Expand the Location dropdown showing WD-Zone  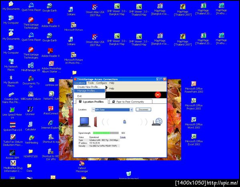(131, 110)
